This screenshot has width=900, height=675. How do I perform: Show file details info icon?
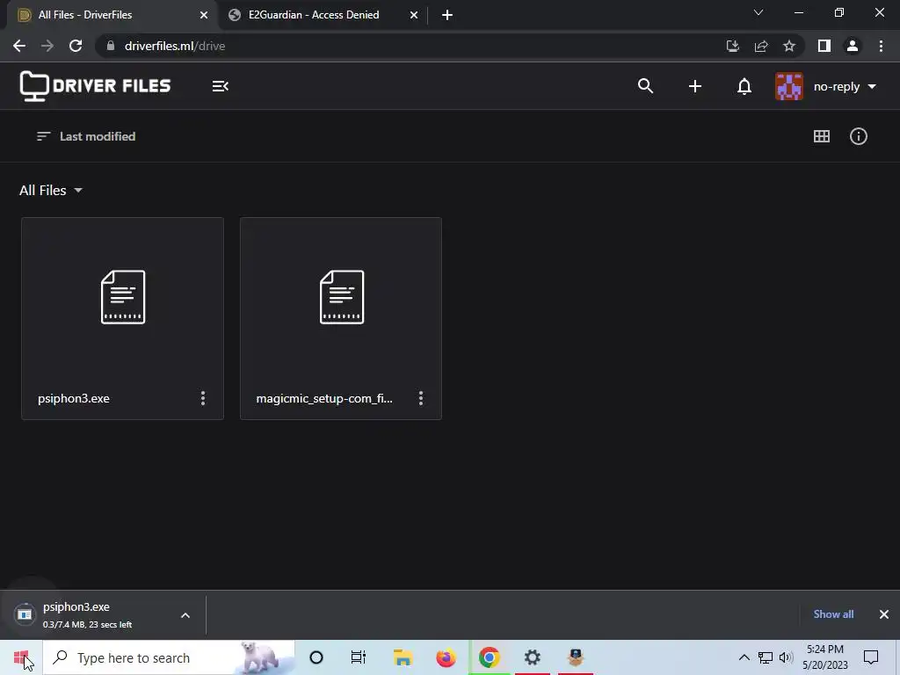858,136
